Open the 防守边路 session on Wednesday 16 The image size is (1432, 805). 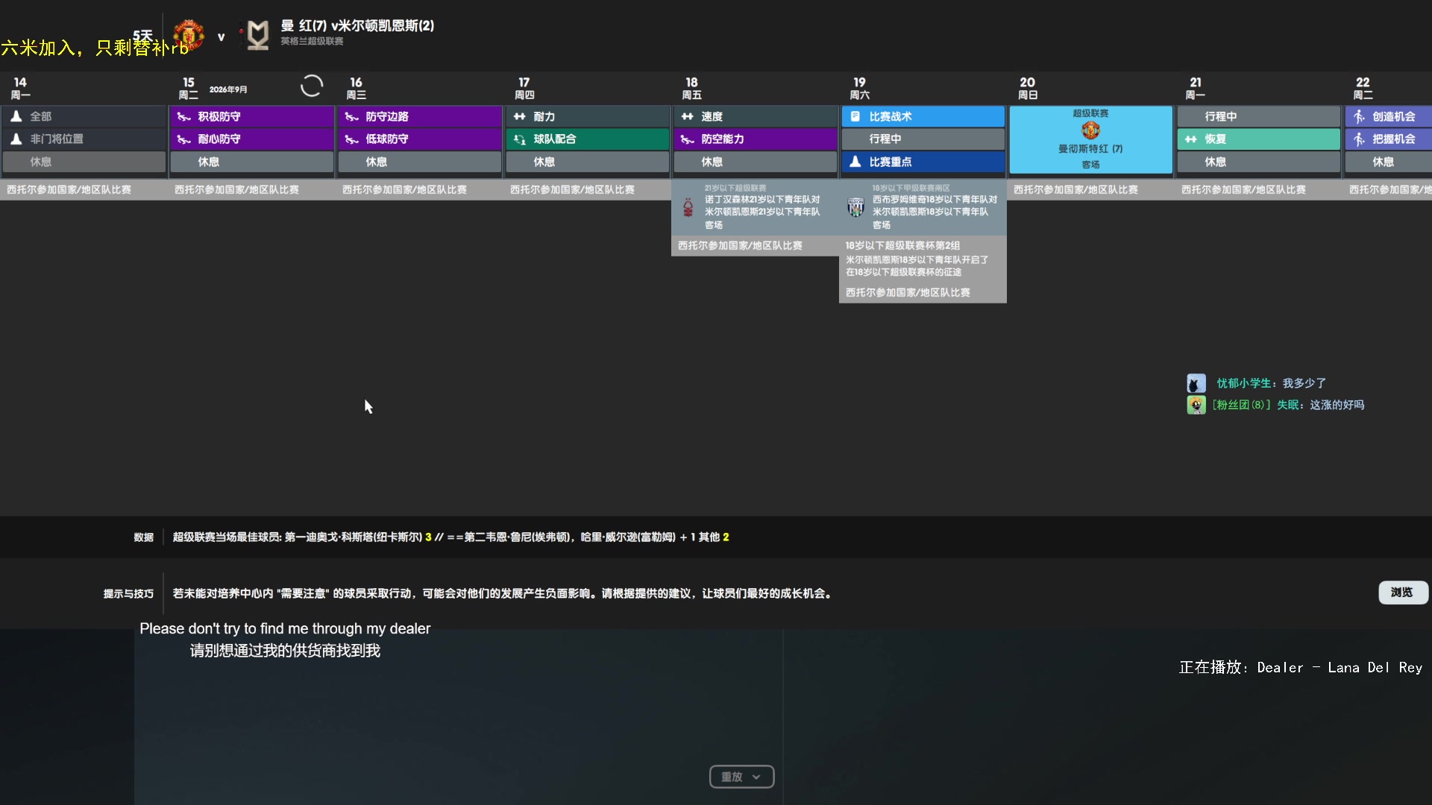[x=419, y=116]
